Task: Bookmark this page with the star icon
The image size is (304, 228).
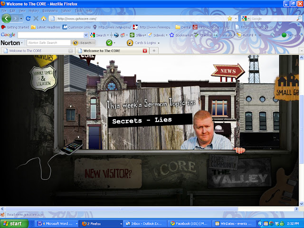Action: (x=230, y=19)
